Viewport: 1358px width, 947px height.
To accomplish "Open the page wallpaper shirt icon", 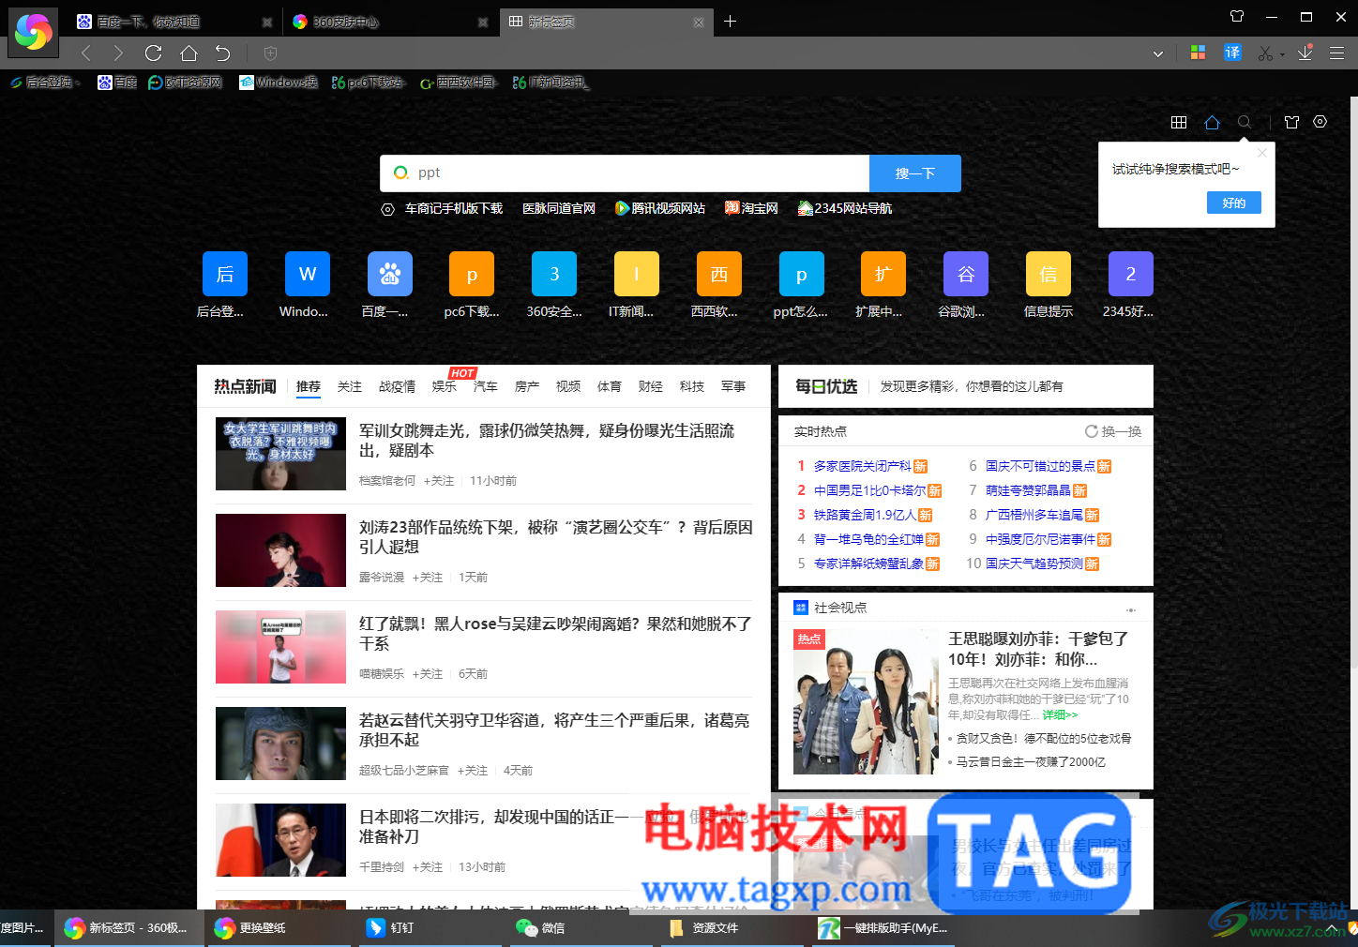I will (1291, 122).
